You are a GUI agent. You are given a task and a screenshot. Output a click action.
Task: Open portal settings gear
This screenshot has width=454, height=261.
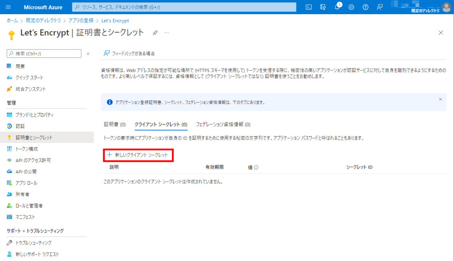click(351, 7)
